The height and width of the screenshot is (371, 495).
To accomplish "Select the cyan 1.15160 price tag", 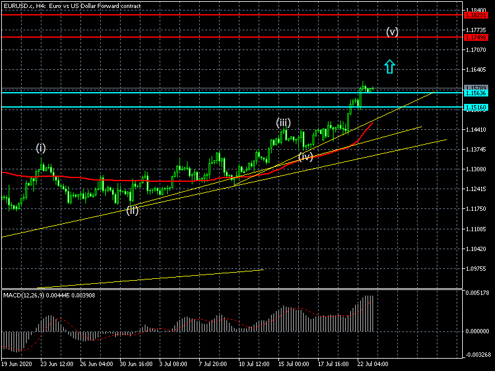I will click(477, 108).
